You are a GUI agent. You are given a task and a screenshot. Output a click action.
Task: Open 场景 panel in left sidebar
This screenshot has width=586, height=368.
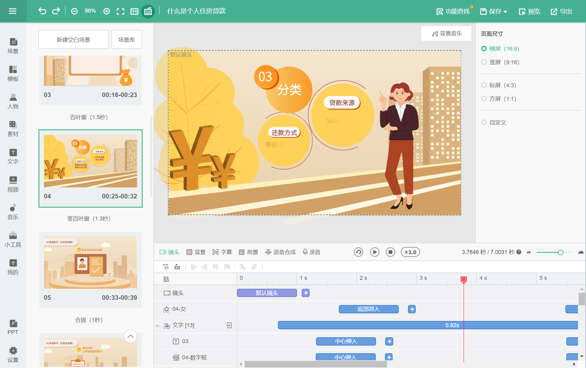coord(13,46)
